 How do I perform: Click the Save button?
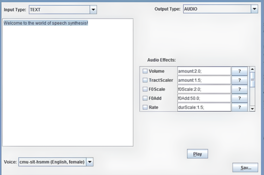pos(245,167)
